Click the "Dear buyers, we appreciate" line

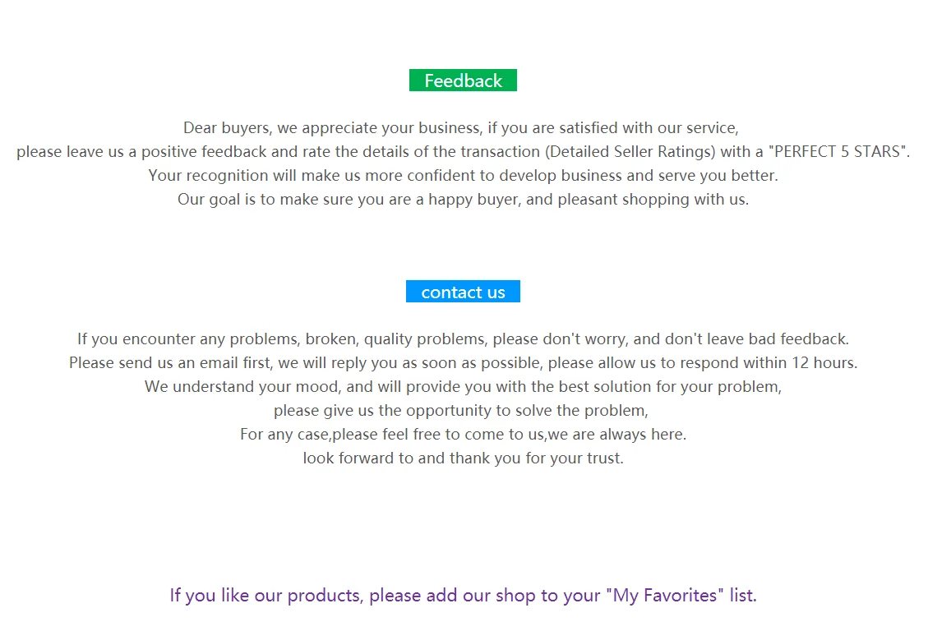pyautogui.click(x=461, y=128)
